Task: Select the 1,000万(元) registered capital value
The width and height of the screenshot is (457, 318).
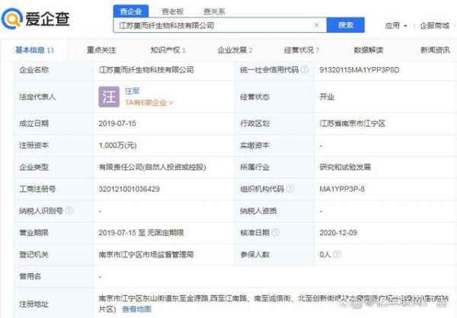Action: [x=117, y=145]
